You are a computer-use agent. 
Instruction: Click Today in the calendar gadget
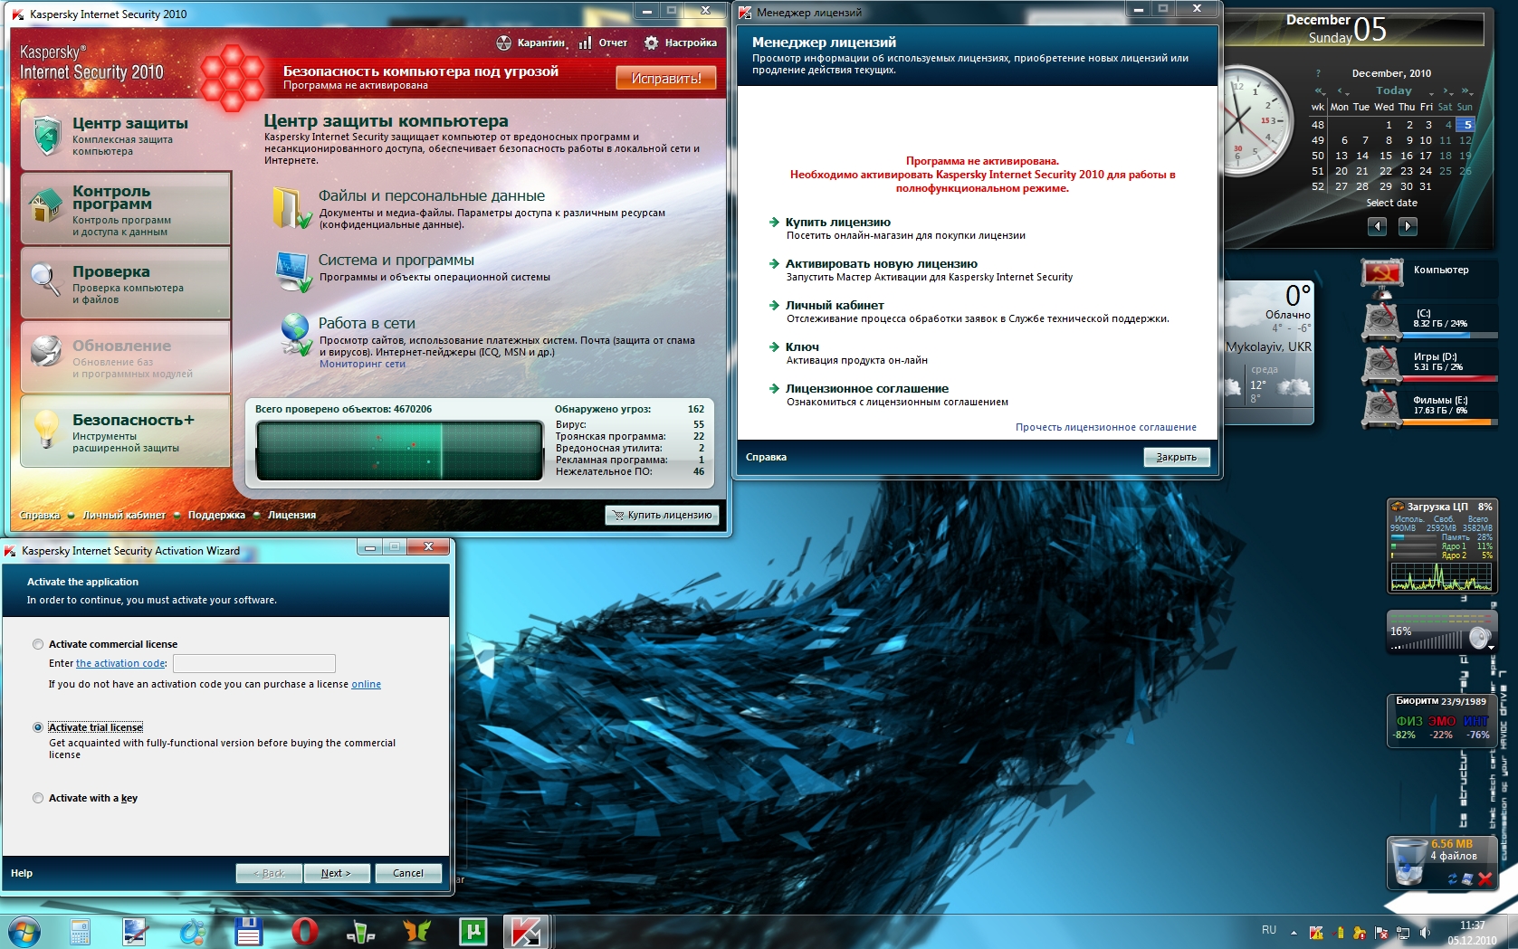coord(1394,90)
